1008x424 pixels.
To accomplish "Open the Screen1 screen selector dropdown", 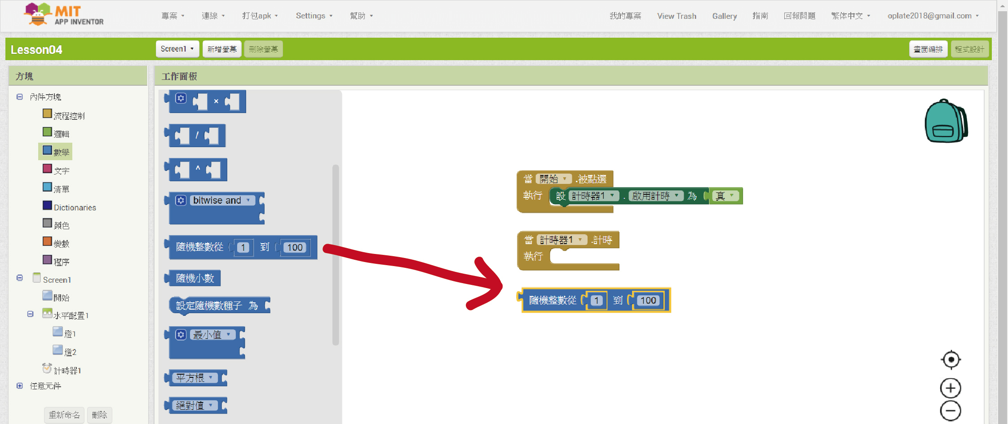I will tap(177, 49).
